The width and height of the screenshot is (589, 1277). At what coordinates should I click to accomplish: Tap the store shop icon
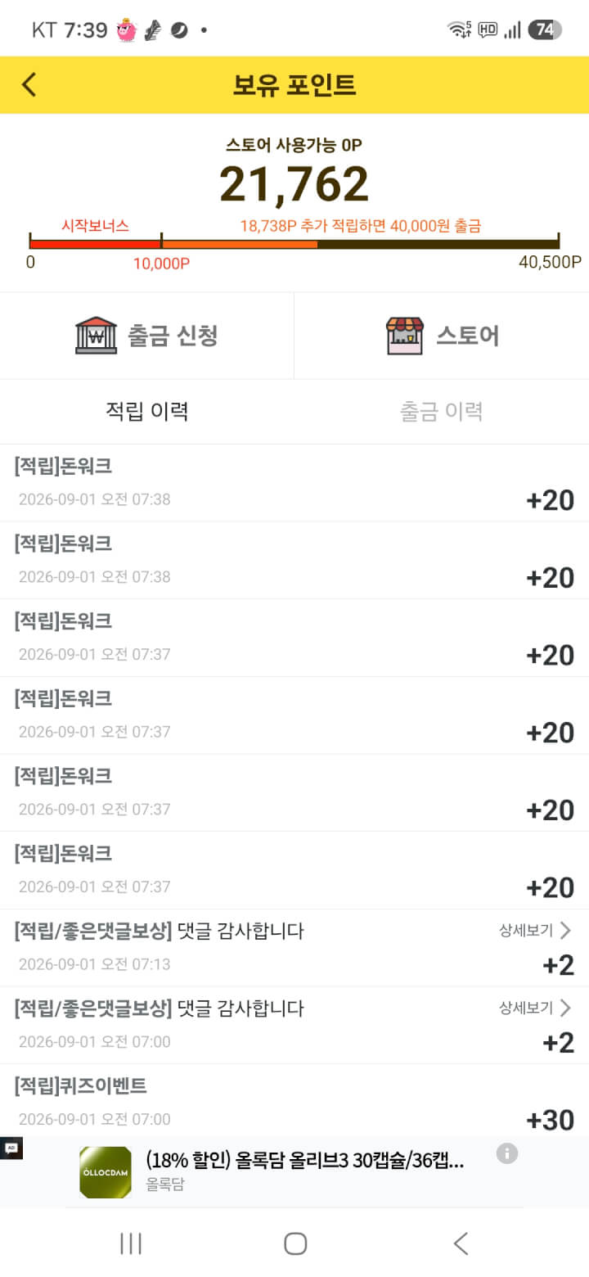[x=405, y=336]
